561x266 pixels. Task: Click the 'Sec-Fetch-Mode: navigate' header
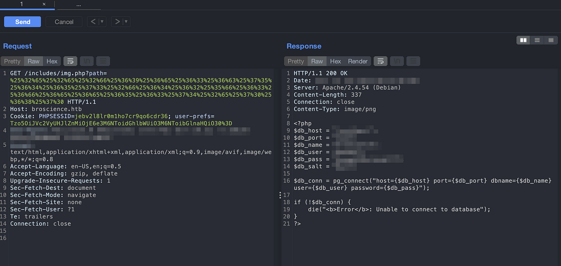pos(53,195)
